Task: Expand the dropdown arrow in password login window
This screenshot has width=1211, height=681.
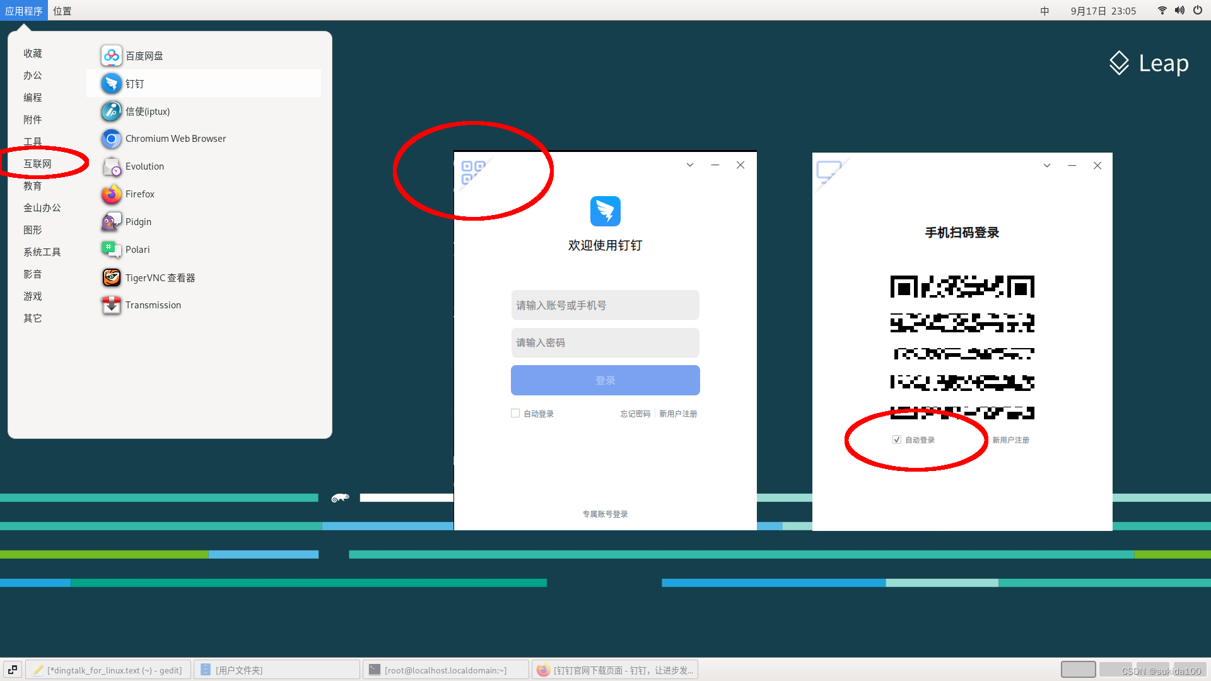Action: [690, 165]
